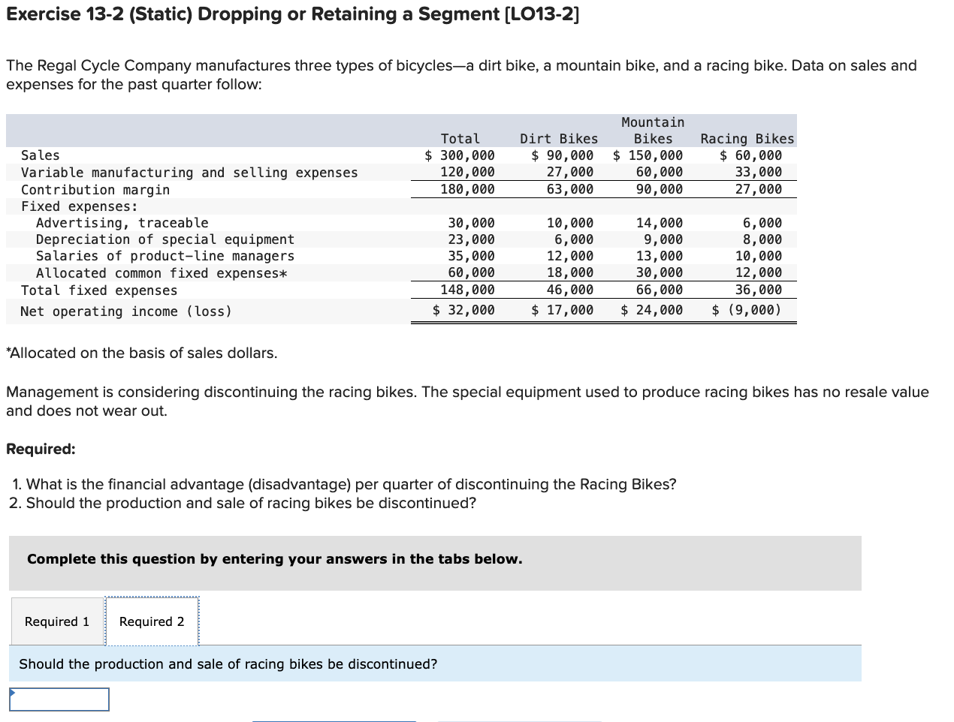Screen dimensions: 954x722
Task: Switch to the Required 1 tab
Action: pyautogui.click(x=56, y=621)
